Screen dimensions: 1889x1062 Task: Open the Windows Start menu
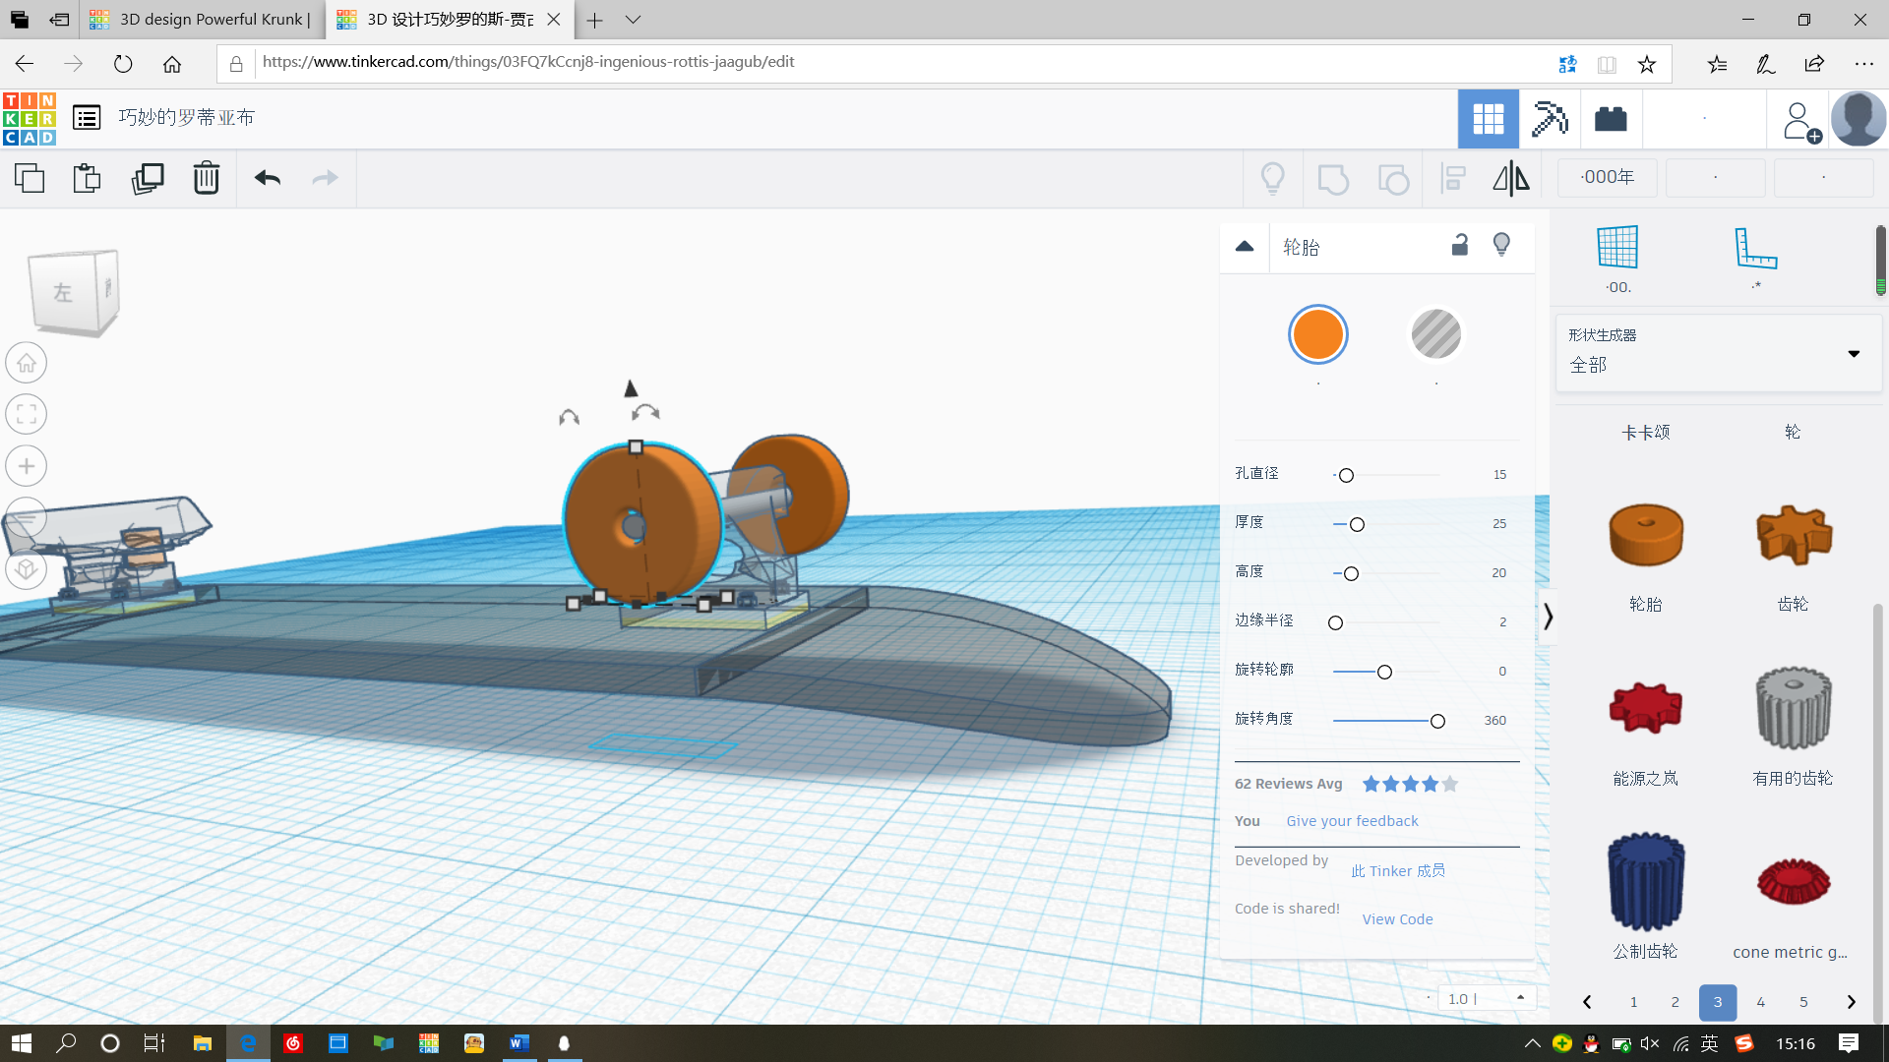22,1043
